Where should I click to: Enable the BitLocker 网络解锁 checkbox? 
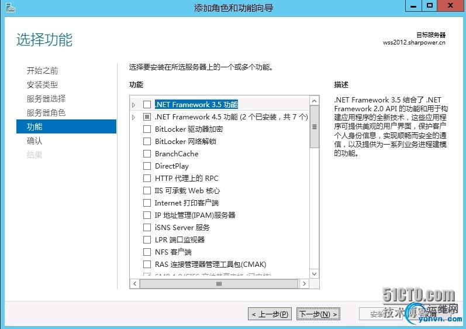click(x=147, y=141)
